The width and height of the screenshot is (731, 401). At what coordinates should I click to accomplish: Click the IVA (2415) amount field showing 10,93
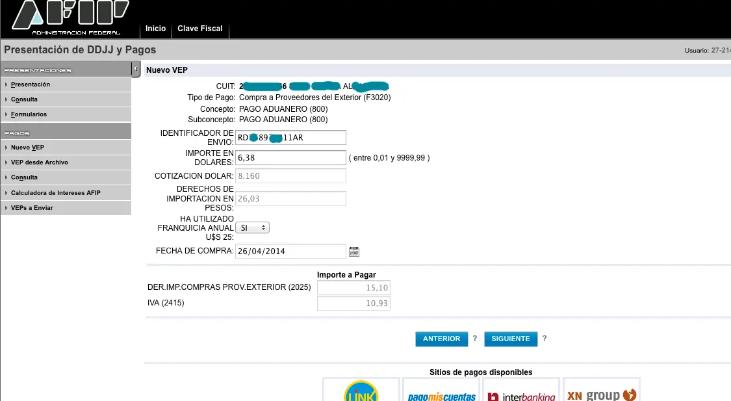pos(353,303)
